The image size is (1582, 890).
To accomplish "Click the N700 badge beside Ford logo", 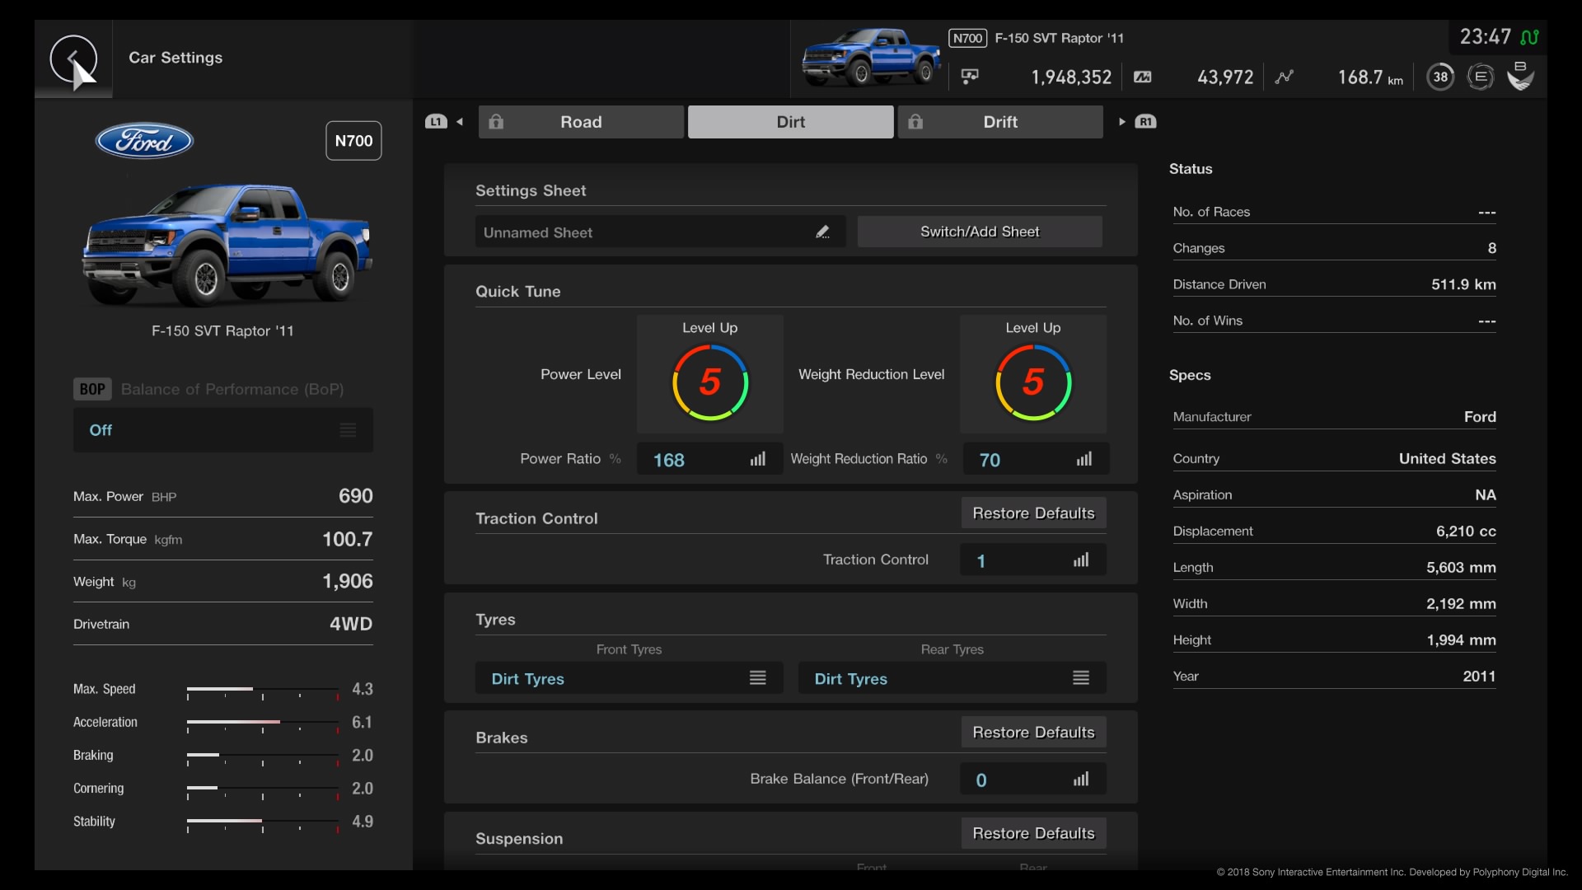I will 353,141.
